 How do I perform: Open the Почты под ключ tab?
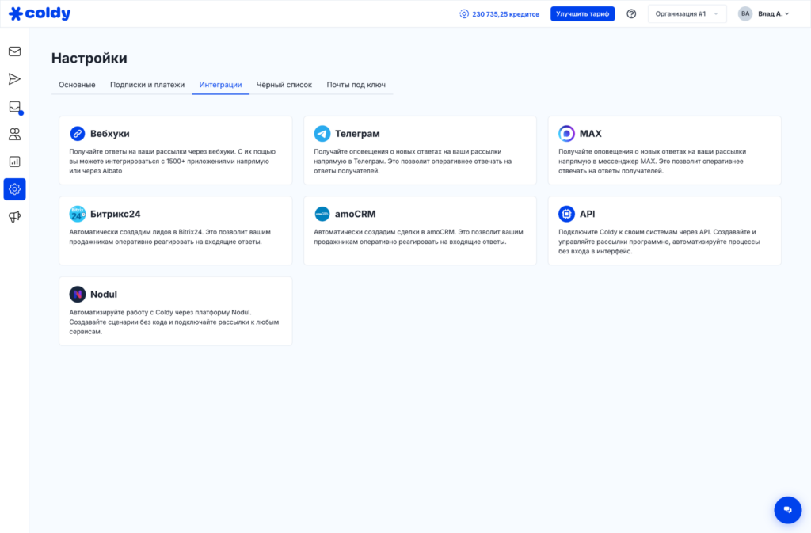(356, 85)
